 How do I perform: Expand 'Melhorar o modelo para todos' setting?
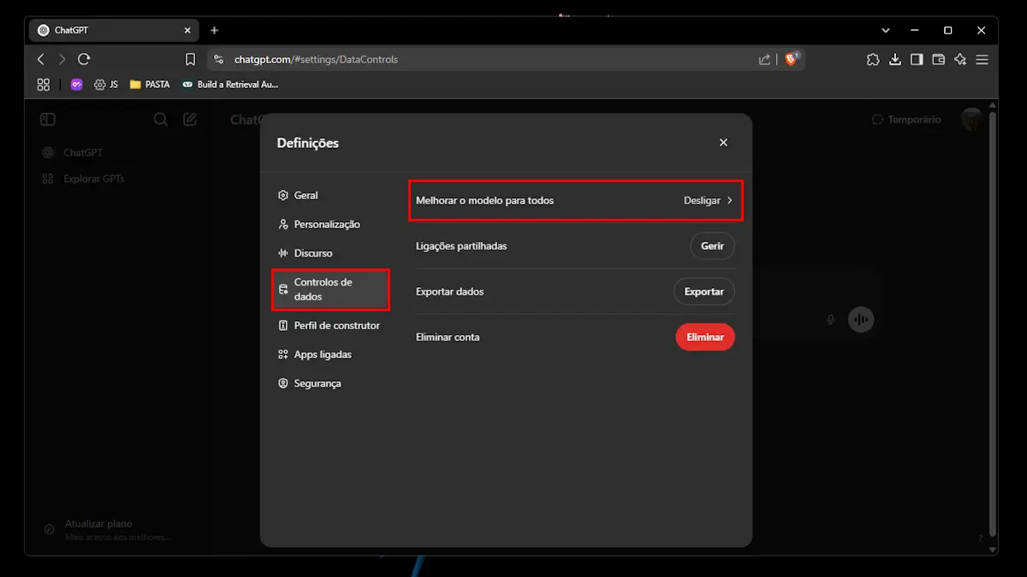pos(575,201)
